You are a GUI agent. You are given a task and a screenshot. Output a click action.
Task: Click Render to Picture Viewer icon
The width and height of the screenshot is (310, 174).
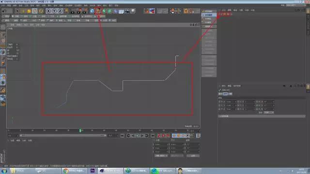pos(78,11)
